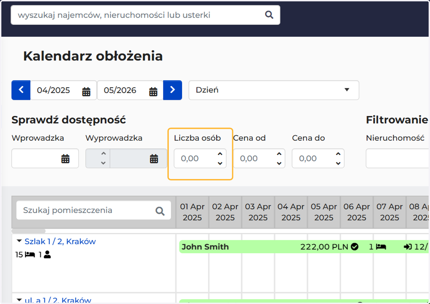Open calendar picker for 05/2026 end date
Image resolution: width=430 pixels, height=304 pixels.
tap(153, 92)
